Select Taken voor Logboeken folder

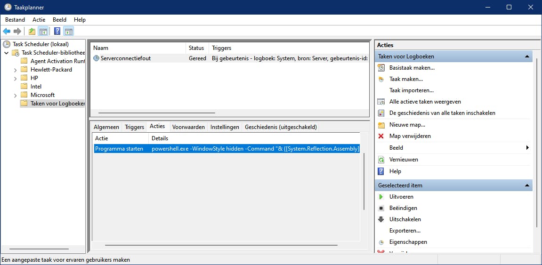52,103
